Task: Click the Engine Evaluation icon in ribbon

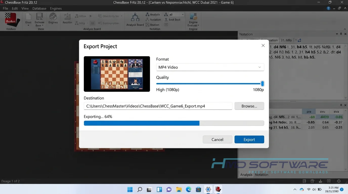Action: coord(193,17)
